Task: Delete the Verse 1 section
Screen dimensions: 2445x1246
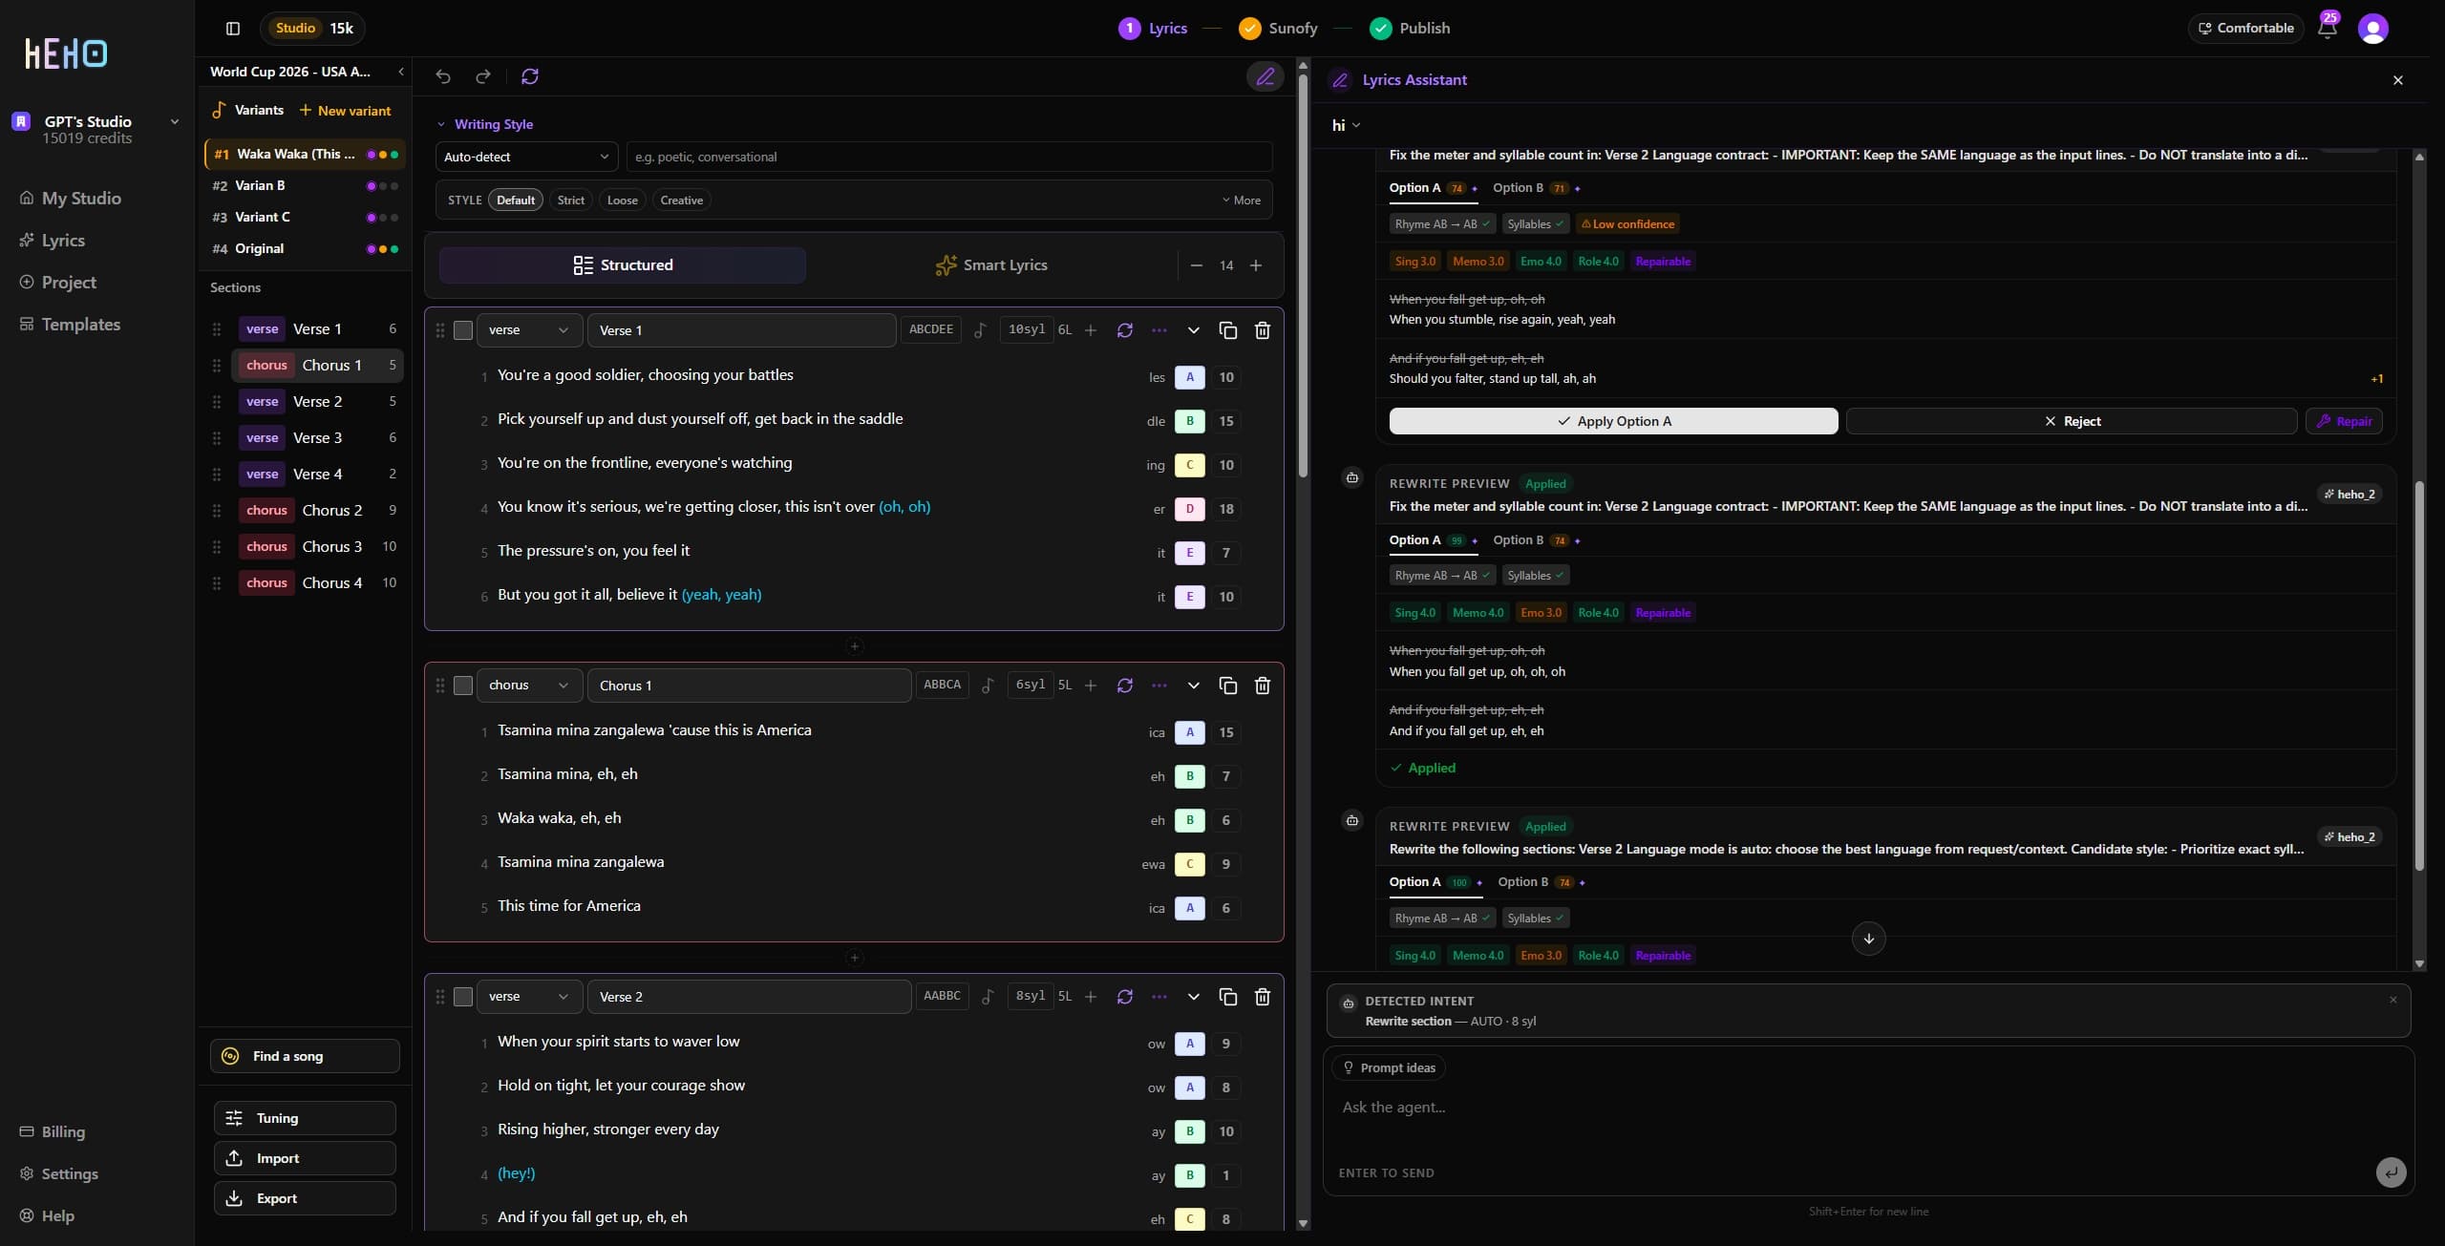Action: [1263, 330]
